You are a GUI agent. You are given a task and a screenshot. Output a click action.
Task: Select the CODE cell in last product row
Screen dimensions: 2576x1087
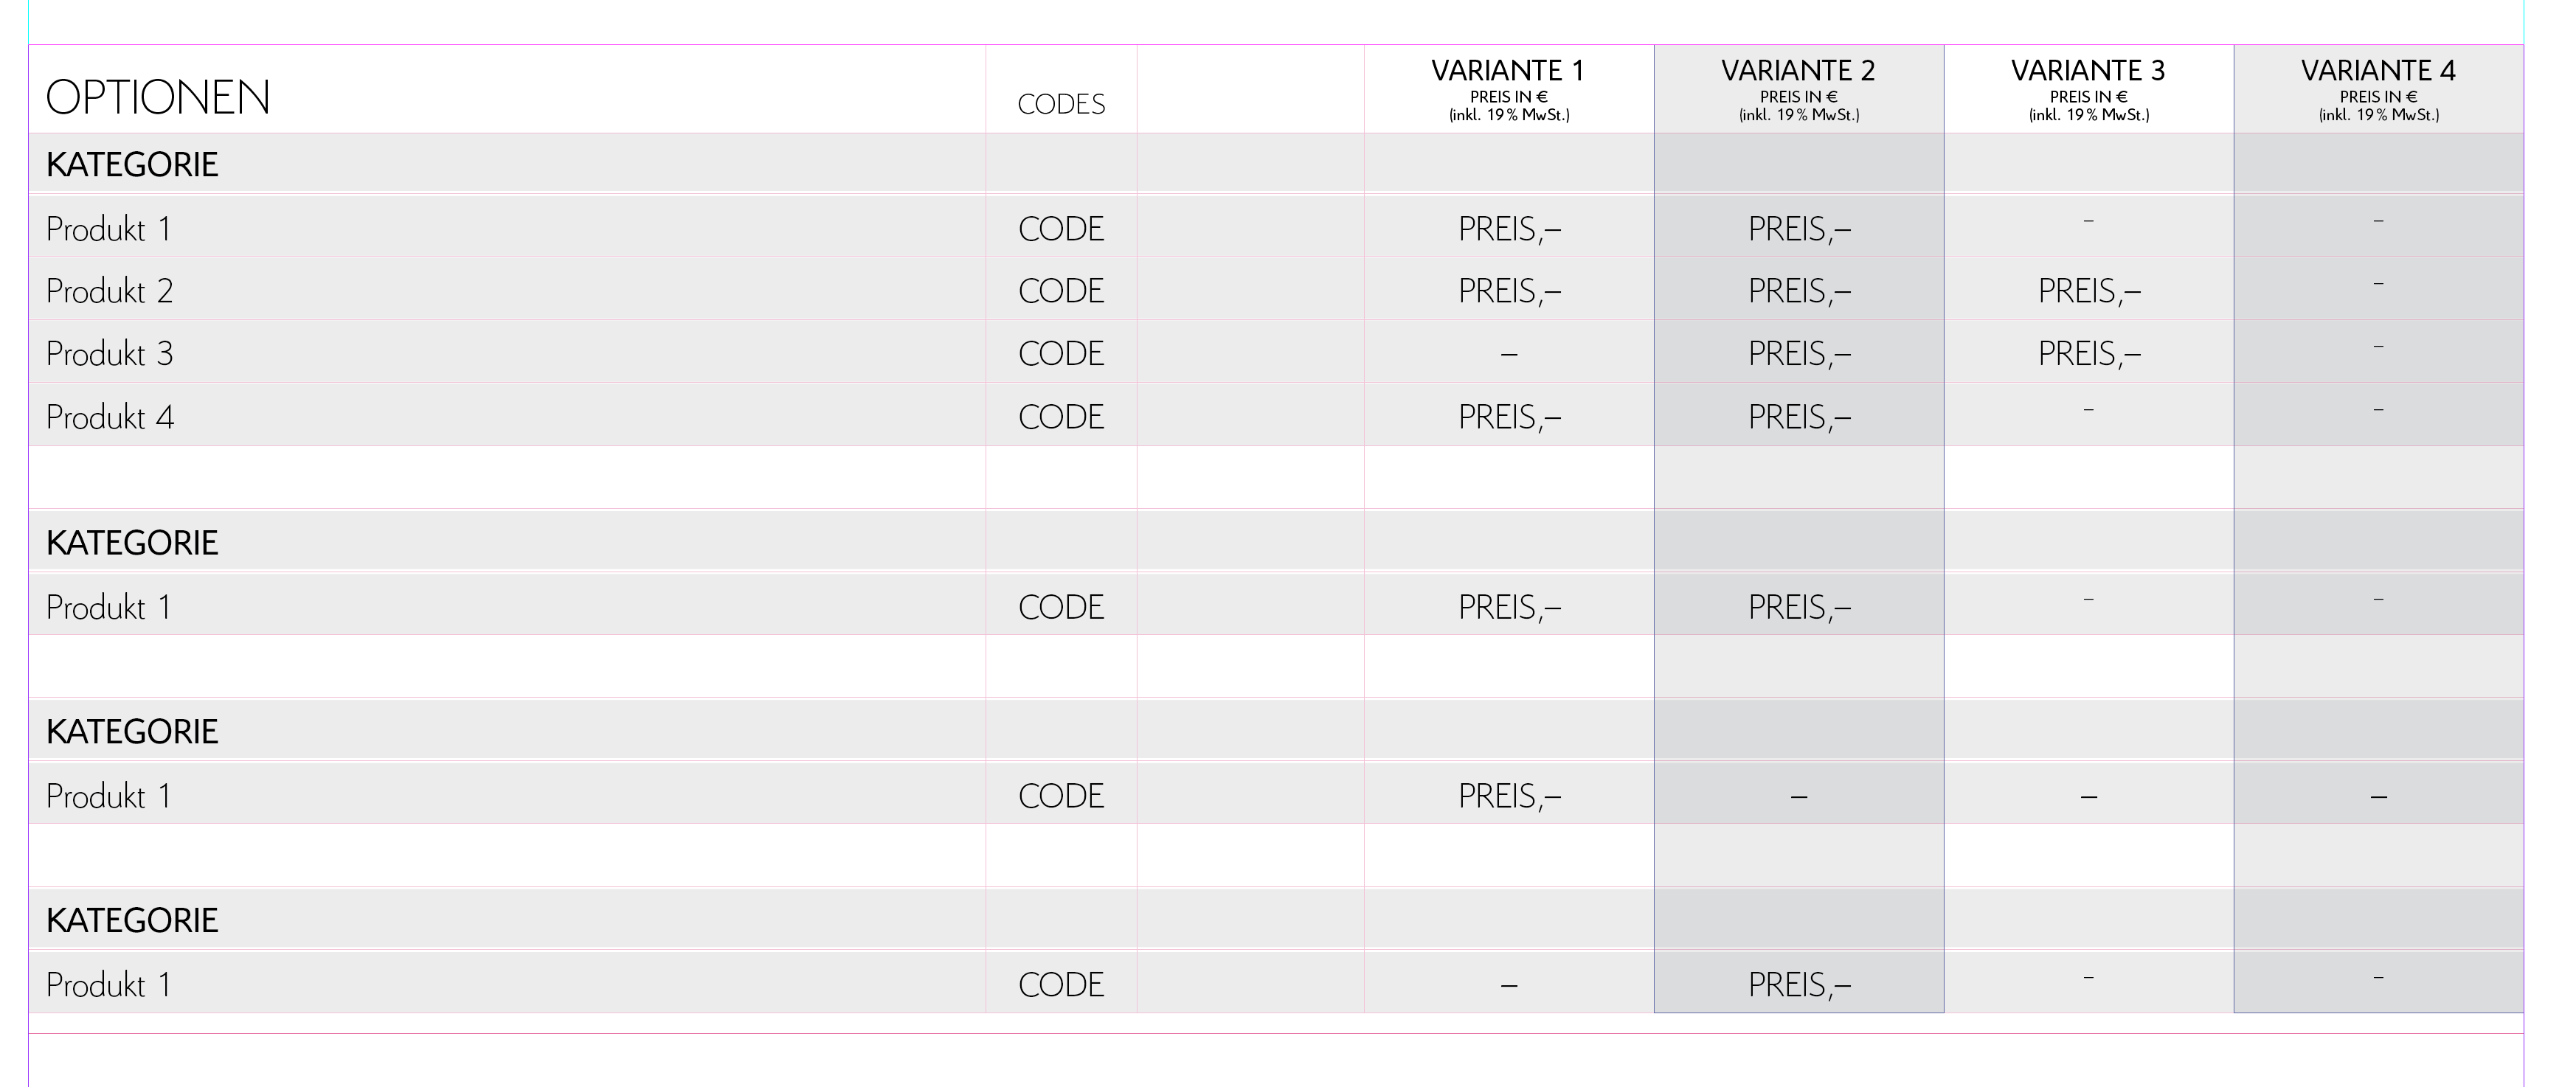coord(1061,985)
